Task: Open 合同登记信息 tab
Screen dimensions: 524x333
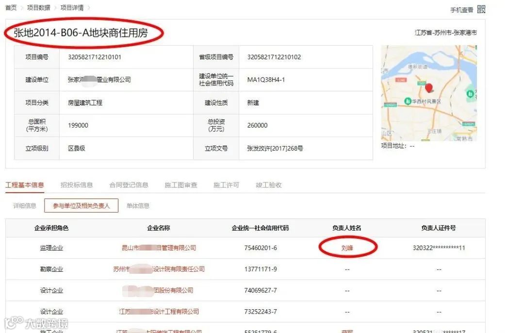Action: 129,185
